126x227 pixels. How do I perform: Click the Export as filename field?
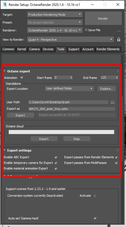tap(72, 109)
